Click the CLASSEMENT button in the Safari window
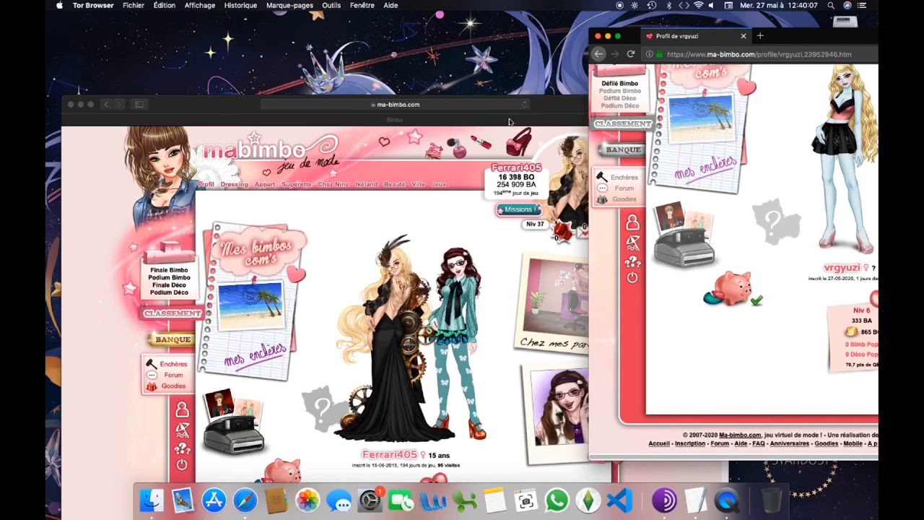The height and width of the screenshot is (520, 924). pos(172,313)
